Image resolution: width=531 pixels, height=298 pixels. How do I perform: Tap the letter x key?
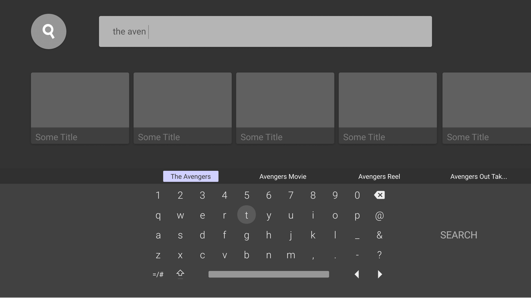180,255
